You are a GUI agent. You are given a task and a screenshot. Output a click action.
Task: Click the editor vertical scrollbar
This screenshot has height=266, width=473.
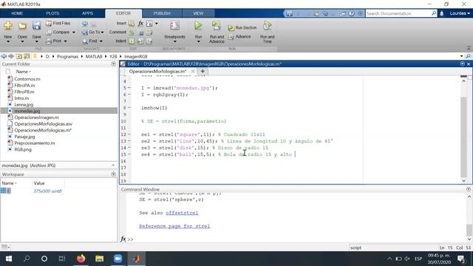(x=463, y=137)
